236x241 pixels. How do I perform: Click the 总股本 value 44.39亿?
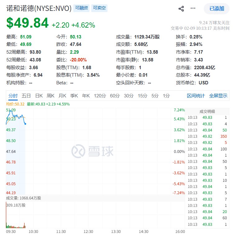pyautogui.click(x=202, y=75)
